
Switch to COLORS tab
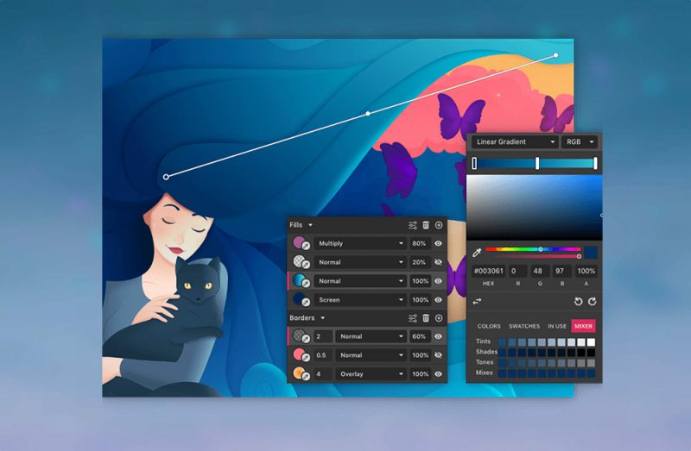(x=489, y=327)
